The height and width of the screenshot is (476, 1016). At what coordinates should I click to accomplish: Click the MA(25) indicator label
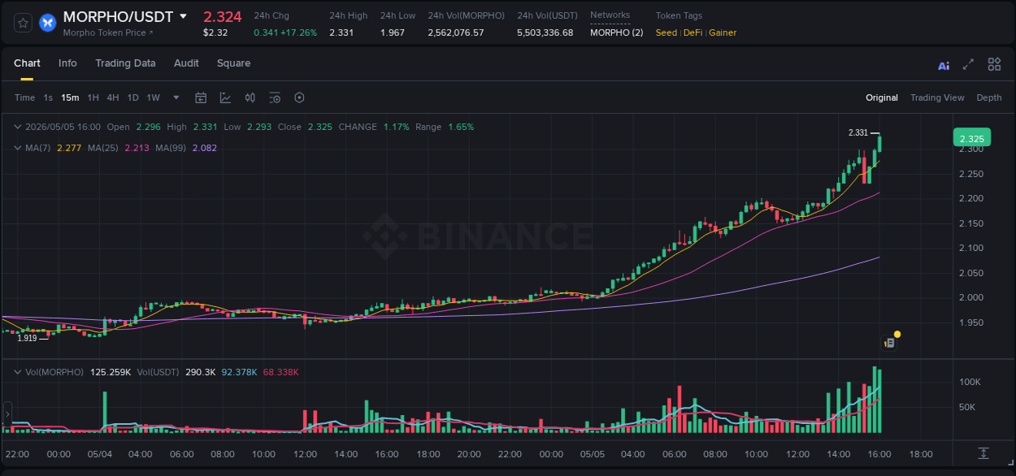pyautogui.click(x=103, y=148)
